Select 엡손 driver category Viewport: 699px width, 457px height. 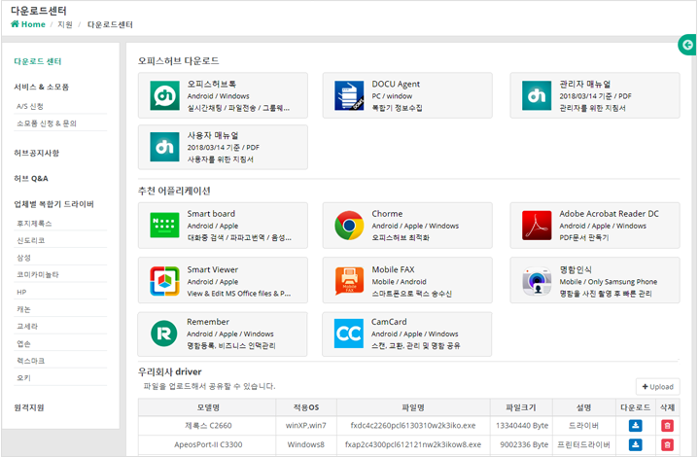click(23, 344)
